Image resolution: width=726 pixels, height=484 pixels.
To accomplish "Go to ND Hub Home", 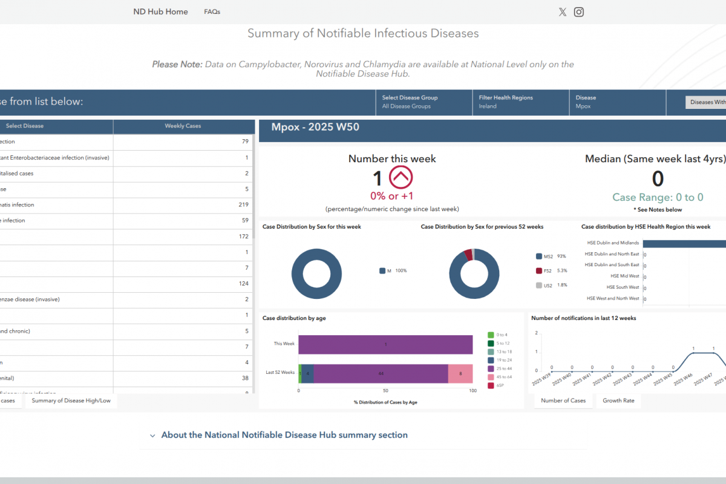I will click(160, 12).
